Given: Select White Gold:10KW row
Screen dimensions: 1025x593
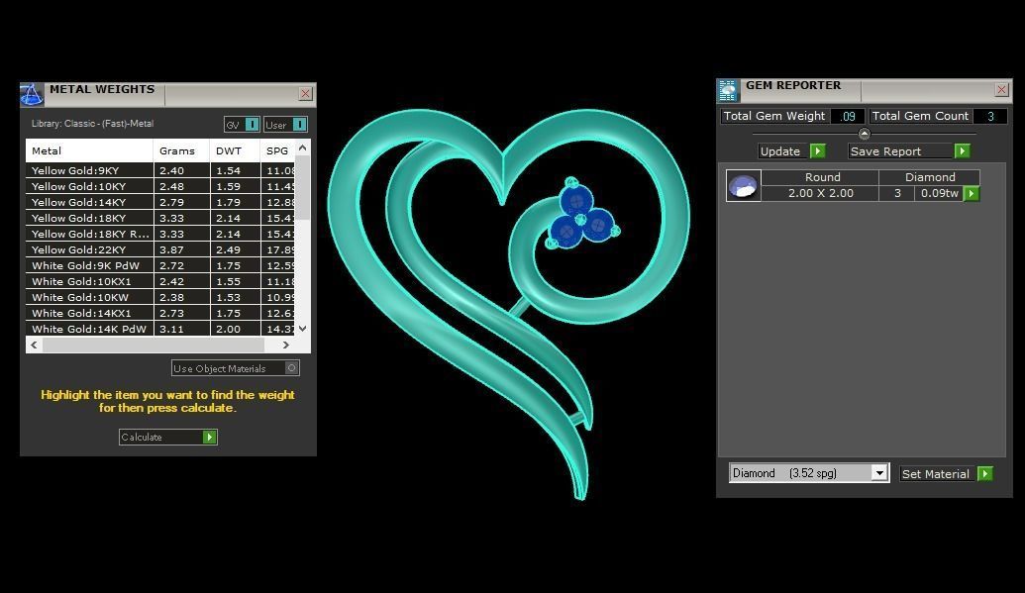Looking at the screenshot, I should click(160, 297).
